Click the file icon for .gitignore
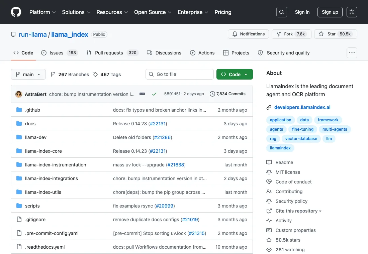 click(19, 219)
